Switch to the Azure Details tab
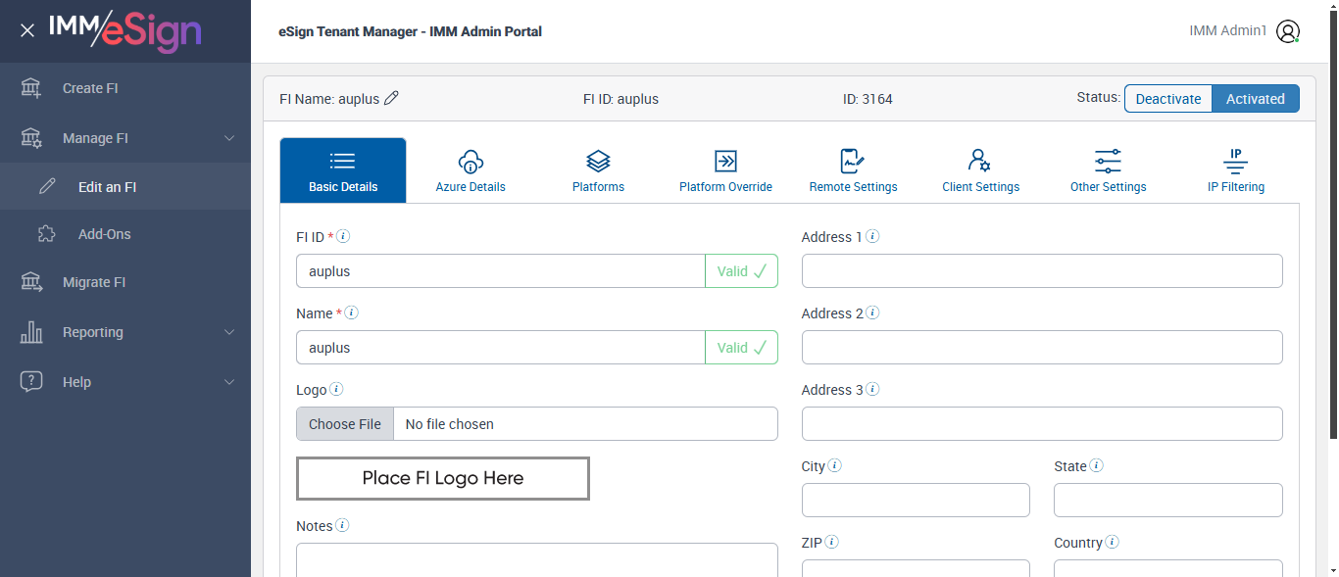 tap(471, 170)
